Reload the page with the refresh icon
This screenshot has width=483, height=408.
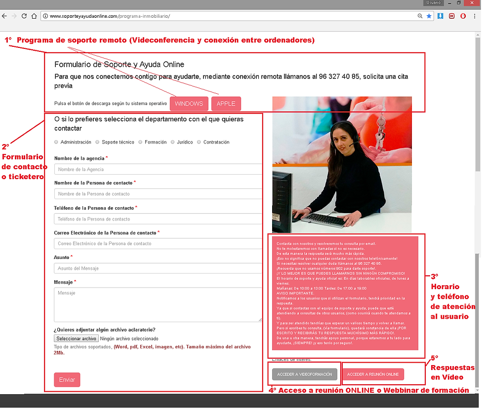coord(24,16)
